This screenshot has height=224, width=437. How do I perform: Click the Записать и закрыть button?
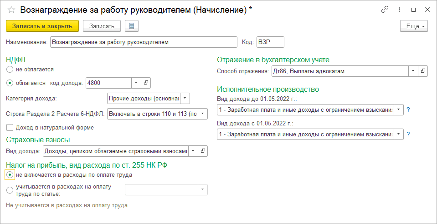[42, 26]
